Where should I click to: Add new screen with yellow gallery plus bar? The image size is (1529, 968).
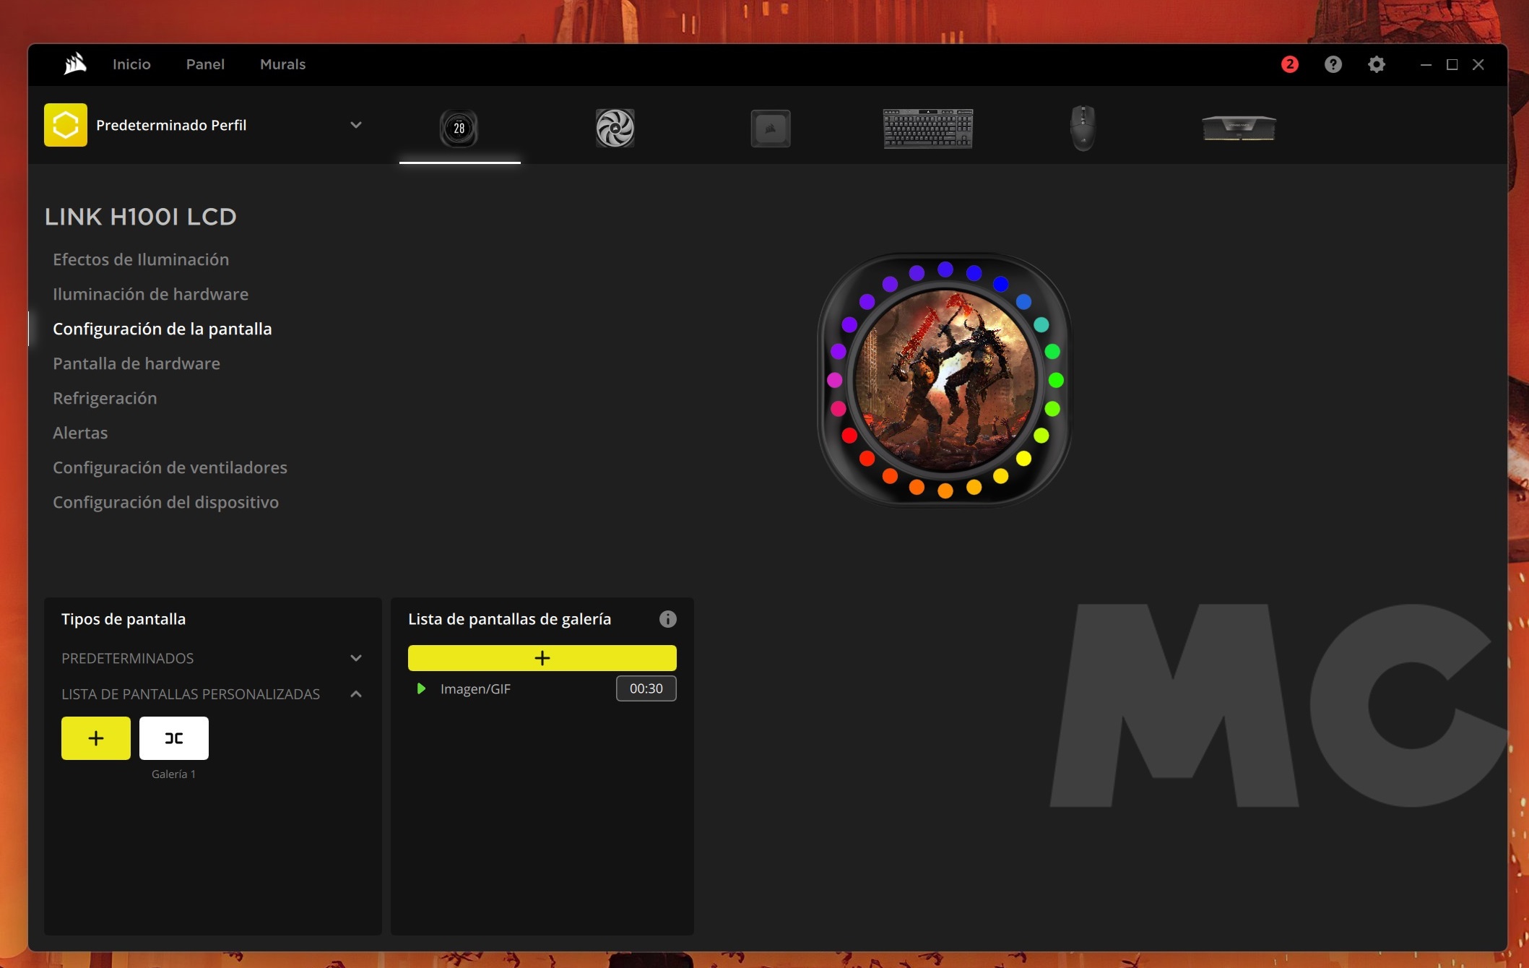click(542, 658)
